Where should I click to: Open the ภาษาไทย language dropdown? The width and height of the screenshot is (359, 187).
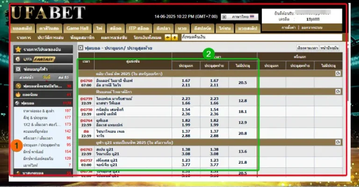[x=239, y=17]
